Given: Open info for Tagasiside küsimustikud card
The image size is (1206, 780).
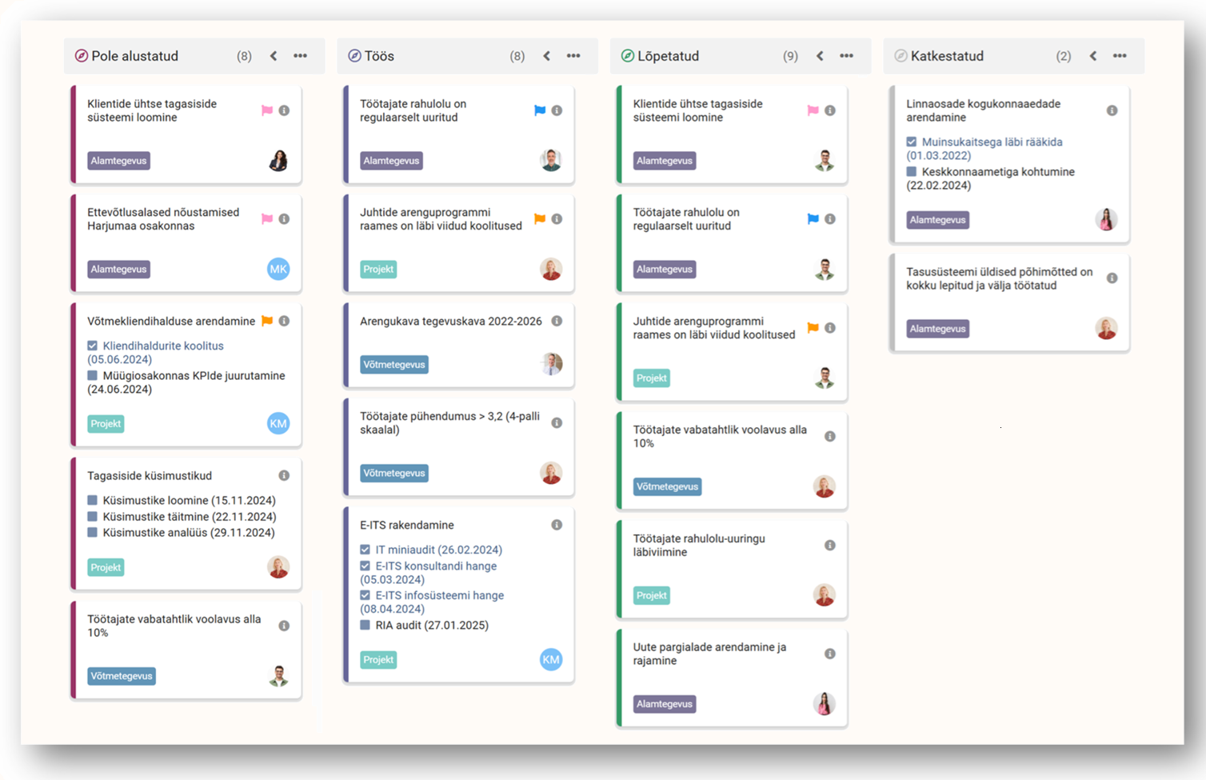Looking at the screenshot, I should click(x=284, y=475).
